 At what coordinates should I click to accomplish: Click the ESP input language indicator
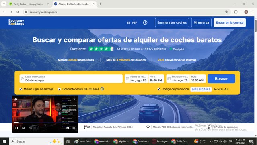pos(230,141)
